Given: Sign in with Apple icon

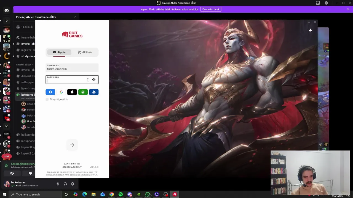Looking at the screenshot, I should pyautogui.click(x=72, y=92).
